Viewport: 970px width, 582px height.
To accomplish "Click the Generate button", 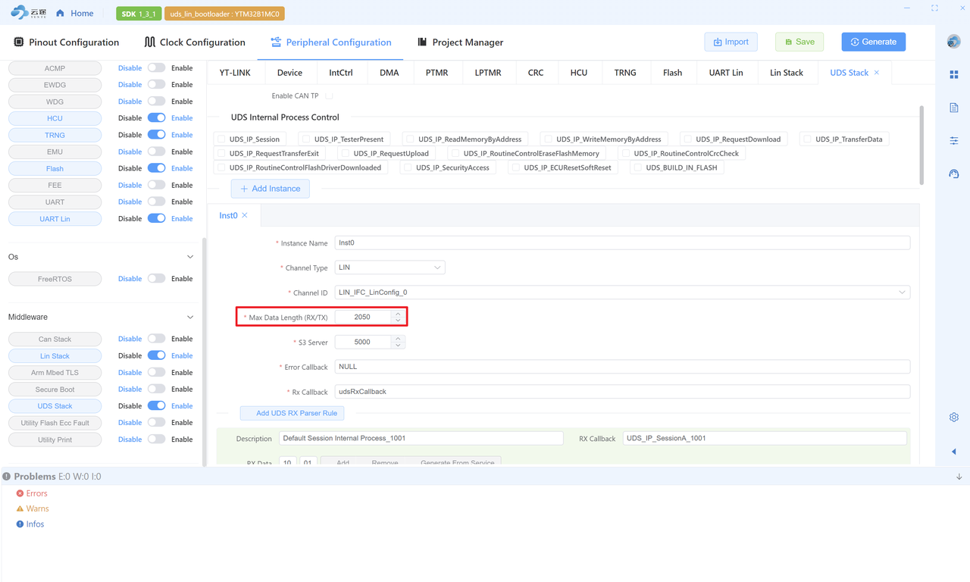I will [x=873, y=42].
